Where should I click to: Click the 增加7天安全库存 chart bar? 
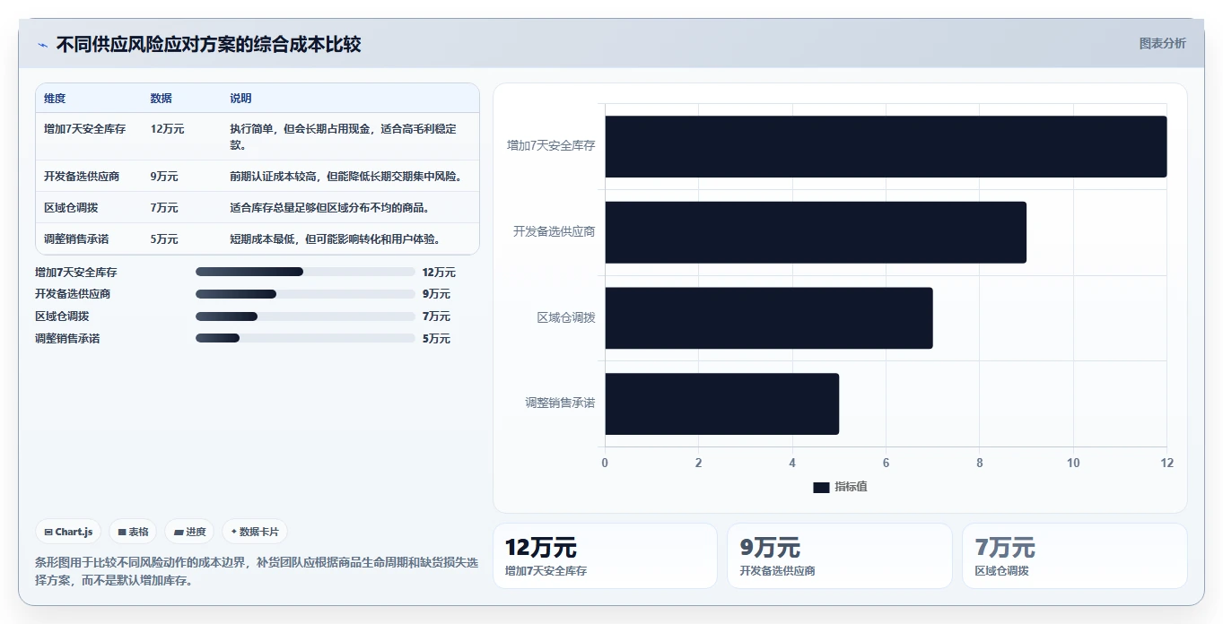coord(886,146)
